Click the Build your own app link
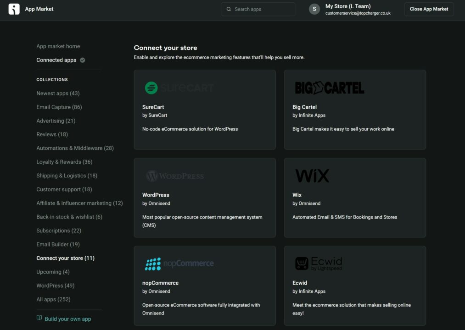The width and height of the screenshot is (465, 330). 67,319
